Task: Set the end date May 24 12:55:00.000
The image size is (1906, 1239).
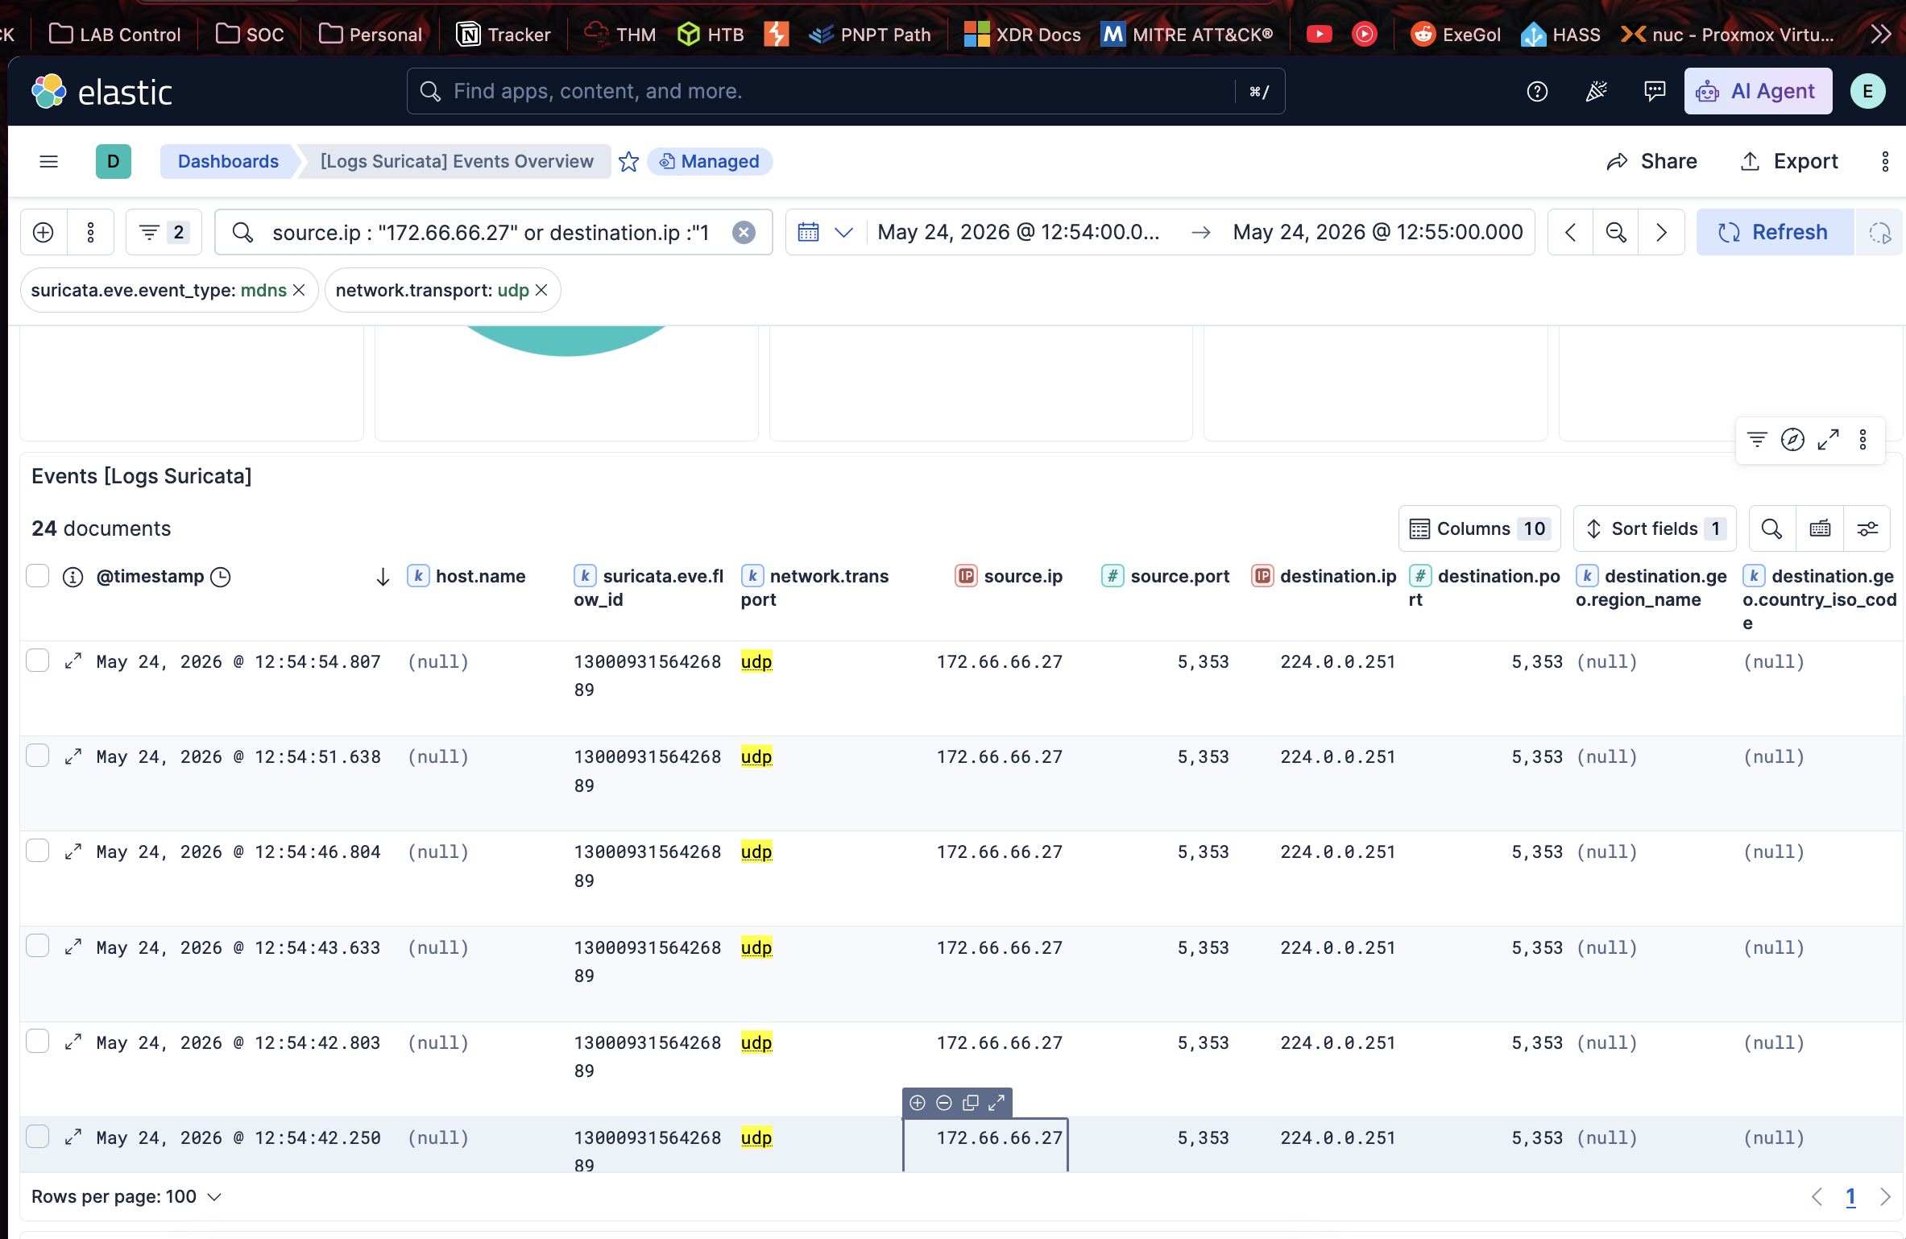Action: [1378, 233]
